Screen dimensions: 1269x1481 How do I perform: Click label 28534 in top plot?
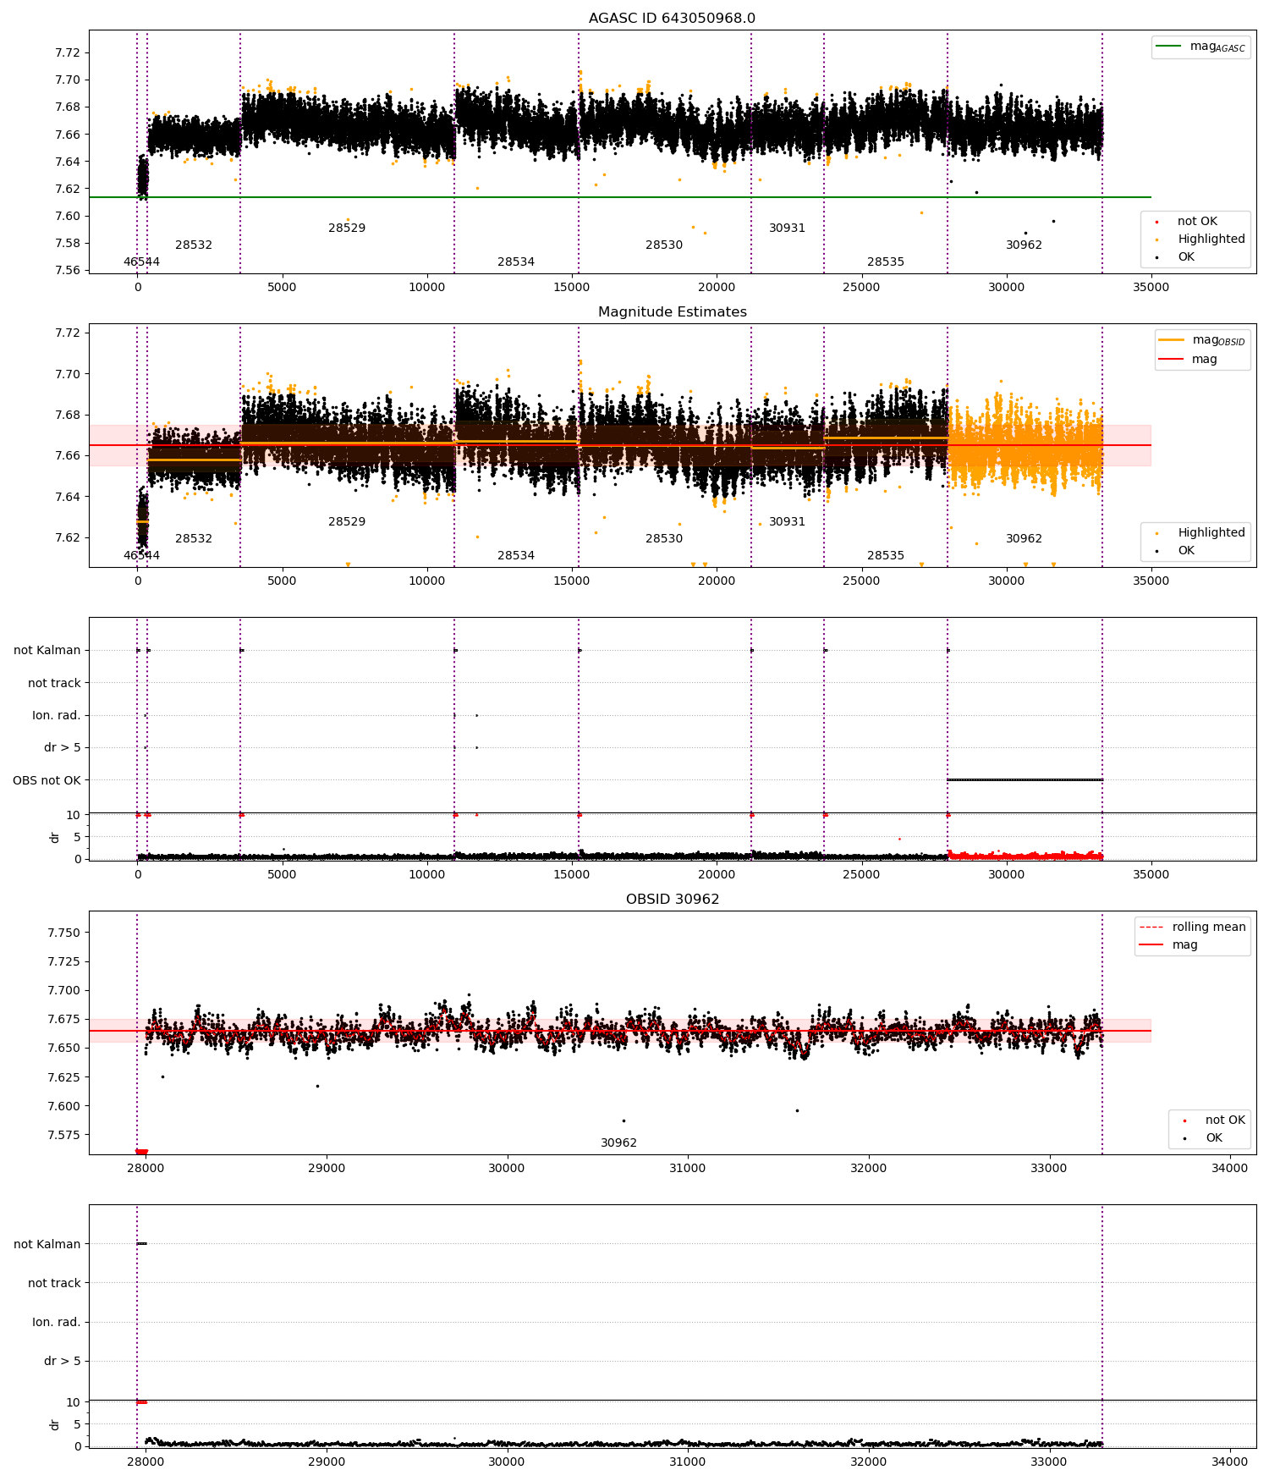coord(516,262)
